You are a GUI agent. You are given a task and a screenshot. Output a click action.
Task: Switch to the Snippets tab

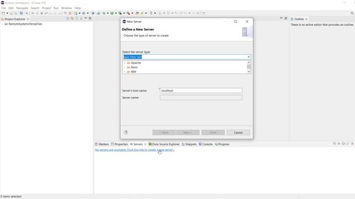pyautogui.click(x=189, y=144)
